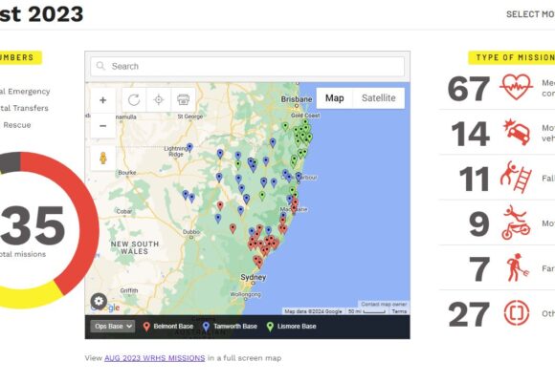Zoom in on the map with plus button
555x382 pixels.
click(103, 100)
